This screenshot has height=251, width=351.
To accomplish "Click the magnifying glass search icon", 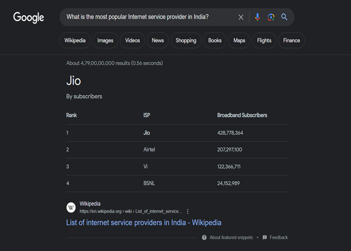I will coord(284,18).
